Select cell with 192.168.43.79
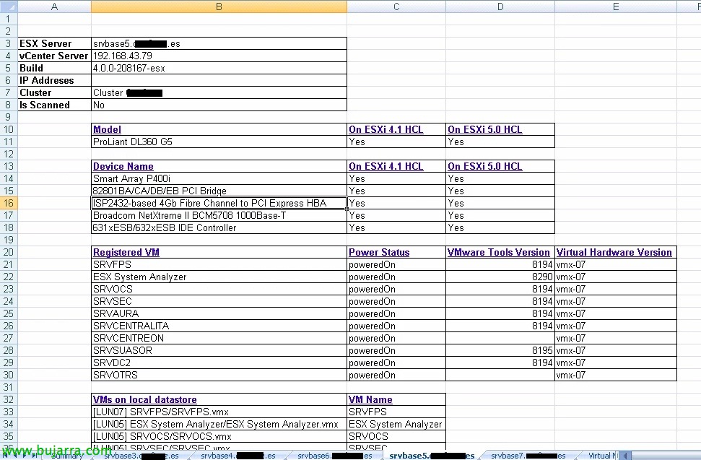This screenshot has width=701, height=460. (219, 56)
